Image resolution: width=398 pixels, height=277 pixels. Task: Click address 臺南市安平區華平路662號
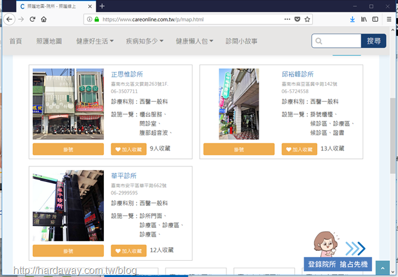coord(139,186)
